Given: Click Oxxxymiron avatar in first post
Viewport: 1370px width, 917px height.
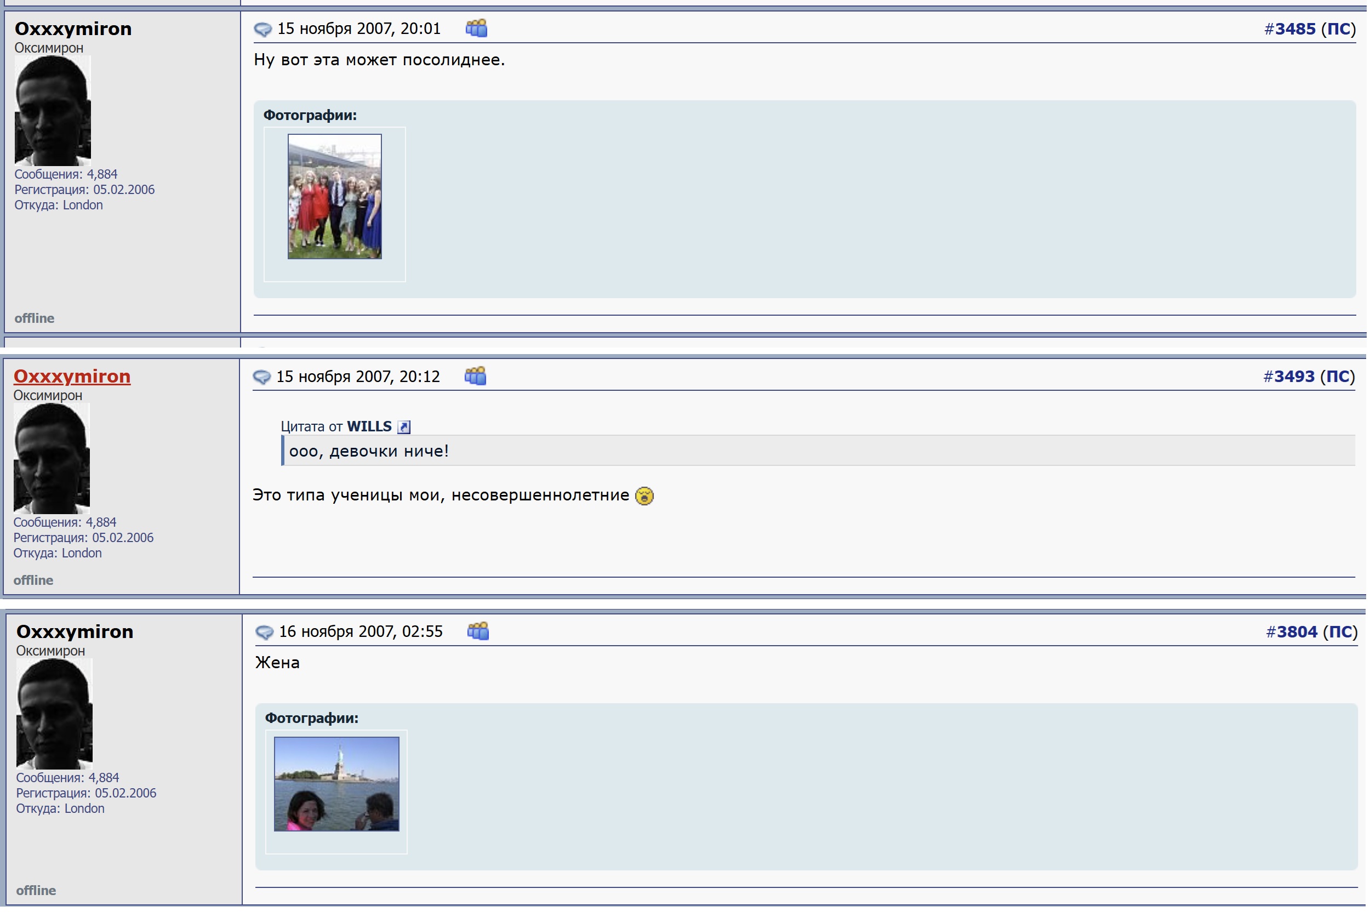Looking at the screenshot, I should [53, 111].
